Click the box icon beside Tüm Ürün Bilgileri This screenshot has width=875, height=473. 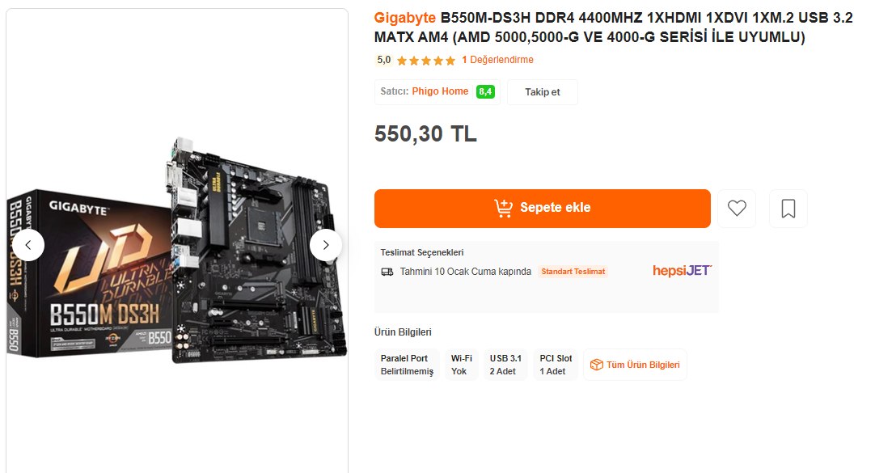(597, 365)
